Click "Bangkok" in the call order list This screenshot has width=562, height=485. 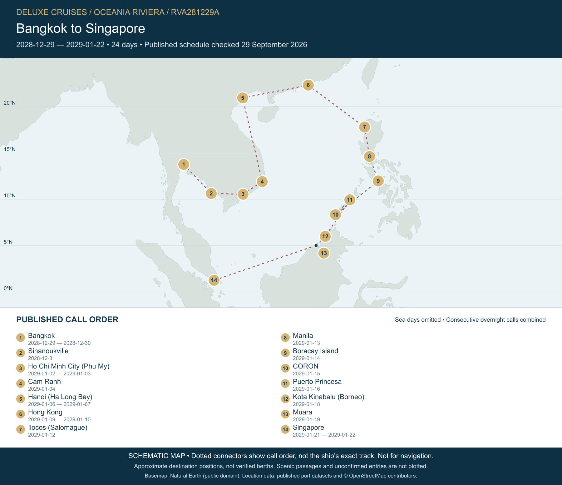coord(42,336)
